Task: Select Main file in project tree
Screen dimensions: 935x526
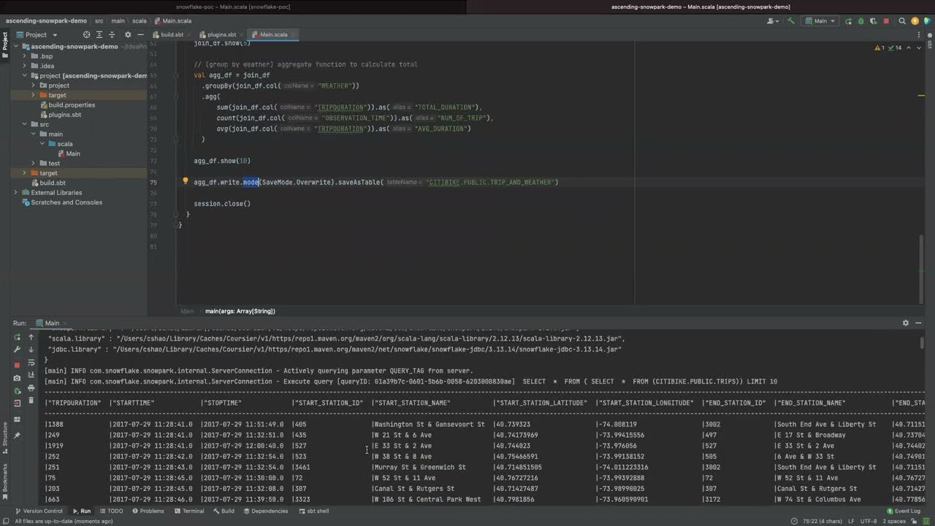Action: (x=69, y=153)
